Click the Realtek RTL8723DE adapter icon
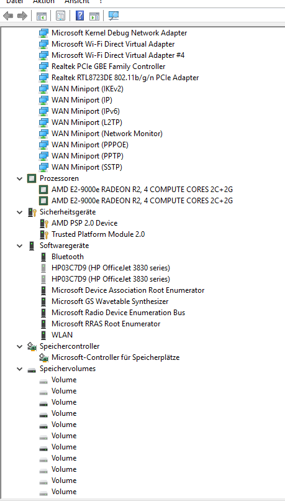The height and width of the screenshot is (501, 285). point(43,78)
